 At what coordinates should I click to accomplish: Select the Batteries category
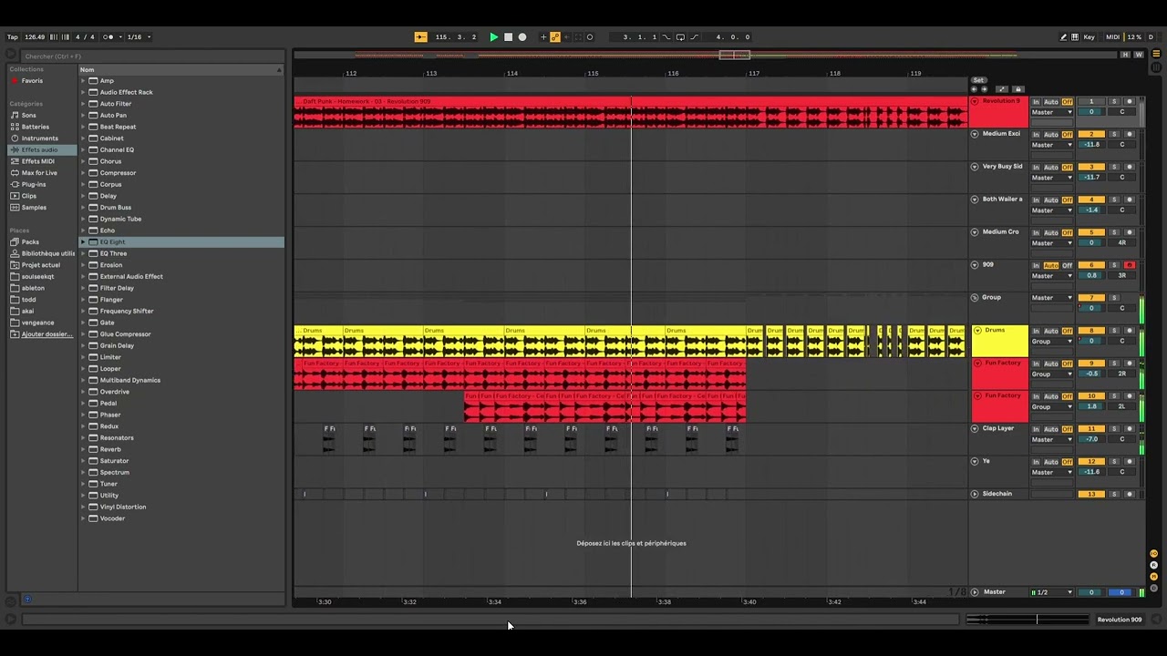36,127
